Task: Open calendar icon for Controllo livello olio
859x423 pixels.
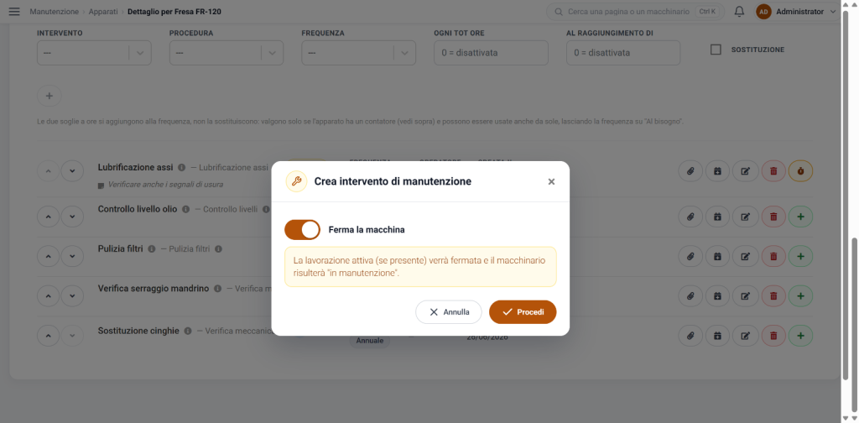Action: (x=718, y=217)
